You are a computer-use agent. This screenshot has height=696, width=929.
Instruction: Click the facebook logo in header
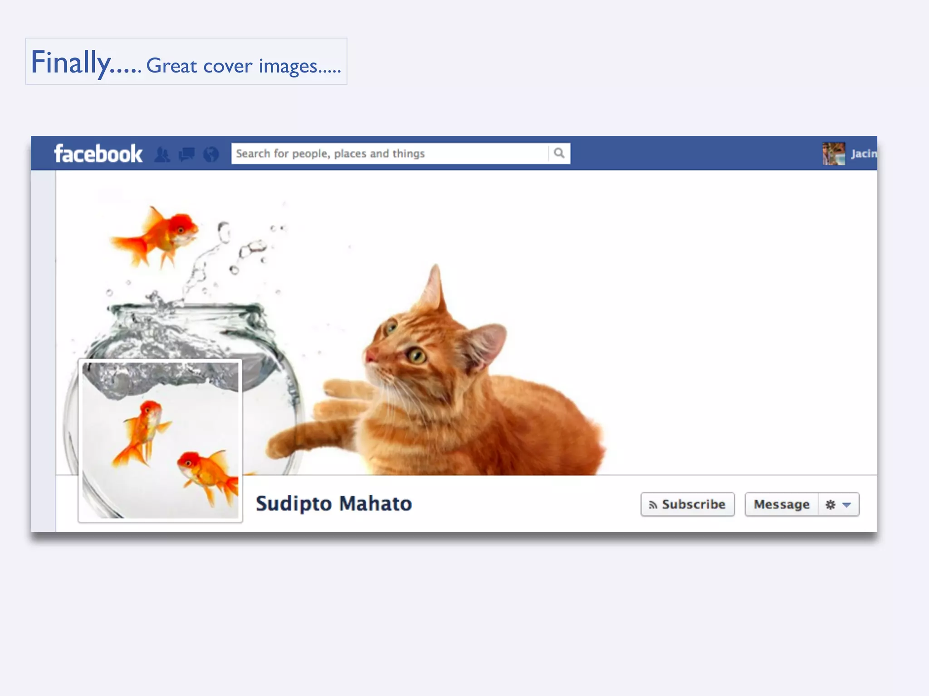(98, 154)
